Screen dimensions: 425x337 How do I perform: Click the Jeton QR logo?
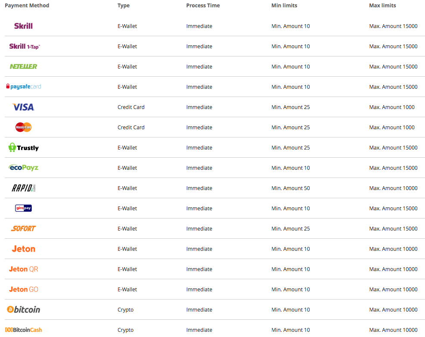tap(23, 269)
